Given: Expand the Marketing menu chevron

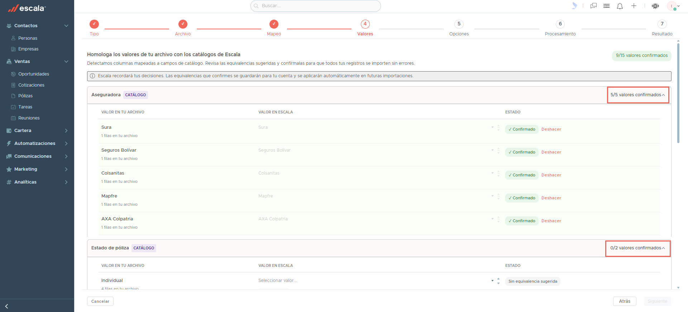Looking at the screenshot, I should point(66,169).
